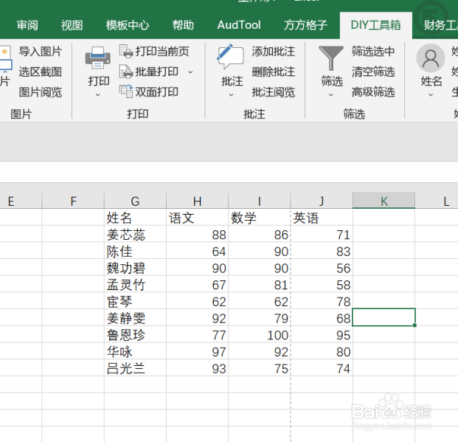Click 英语 score 56 for 魏功碧
The image size is (458, 442).
click(x=322, y=267)
